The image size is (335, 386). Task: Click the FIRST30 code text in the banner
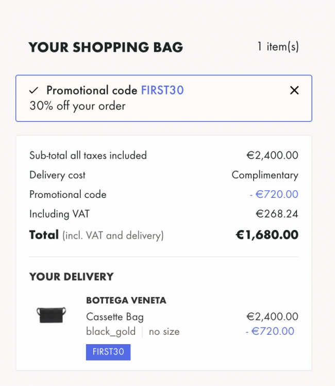click(162, 90)
